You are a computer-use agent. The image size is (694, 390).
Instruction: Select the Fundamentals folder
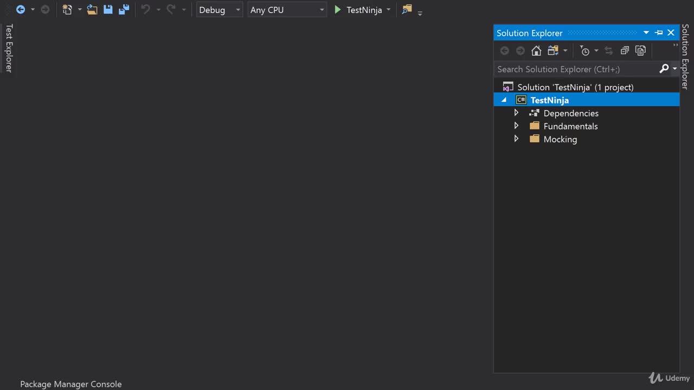(570, 126)
